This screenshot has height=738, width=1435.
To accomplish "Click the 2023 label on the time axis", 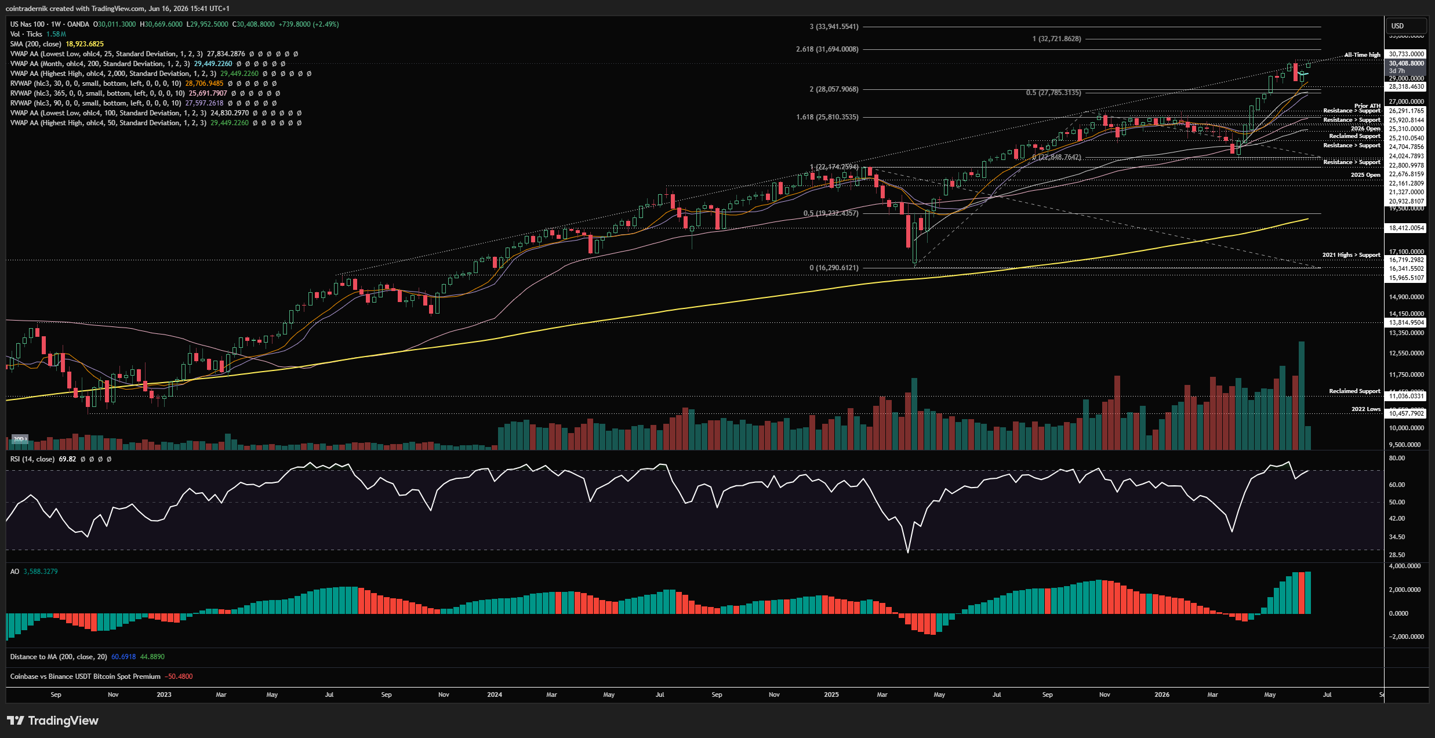I will [x=164, y=695].
